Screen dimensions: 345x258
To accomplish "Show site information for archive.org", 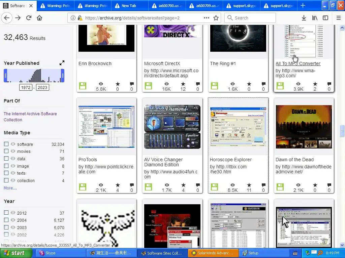I will [x=73, y=18].
